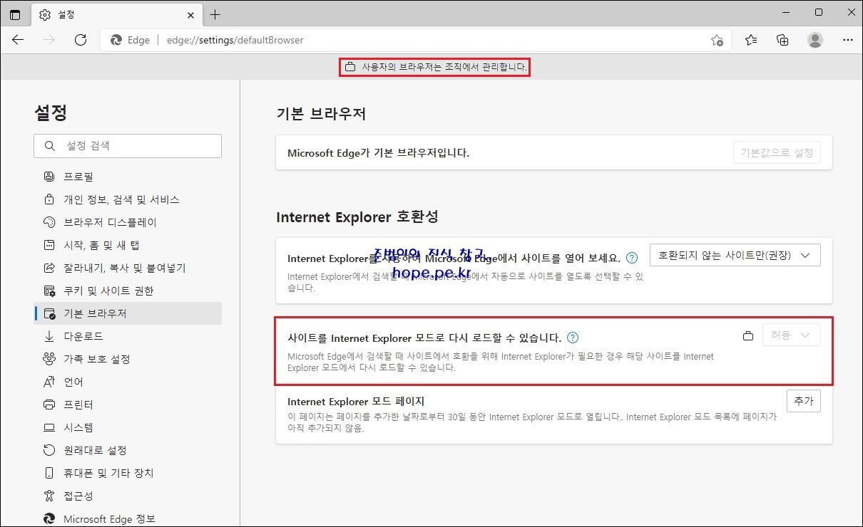The height and width of the screenshot is (527, 863).
Task: Open 잘라내기, 복사 및 붙여넣기 section
Action: tap(128, 268)
